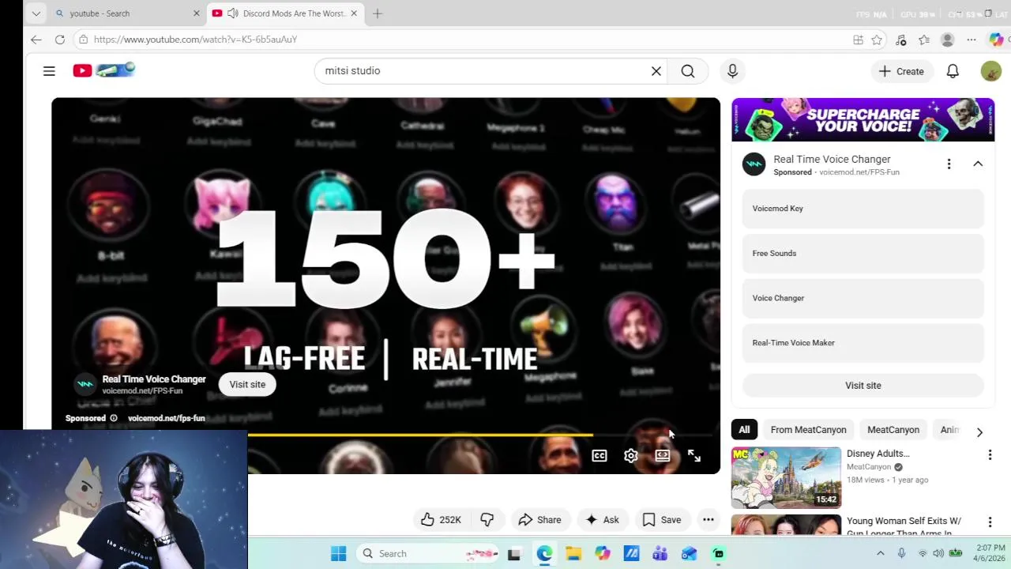Like the video with 252K likes
This screenshot has width=1011, height=569.
tap(441, 519)
